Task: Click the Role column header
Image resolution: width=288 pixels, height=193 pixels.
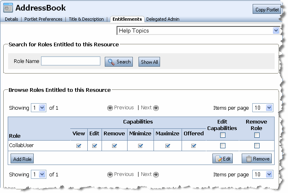Action: pos(15,136)
